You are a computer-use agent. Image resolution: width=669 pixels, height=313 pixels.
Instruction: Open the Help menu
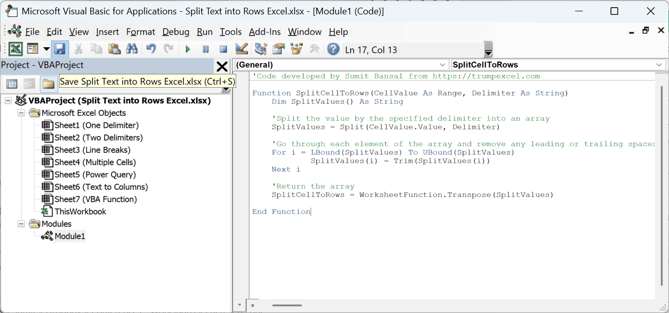pyautogui.click(x=338, y=32)
